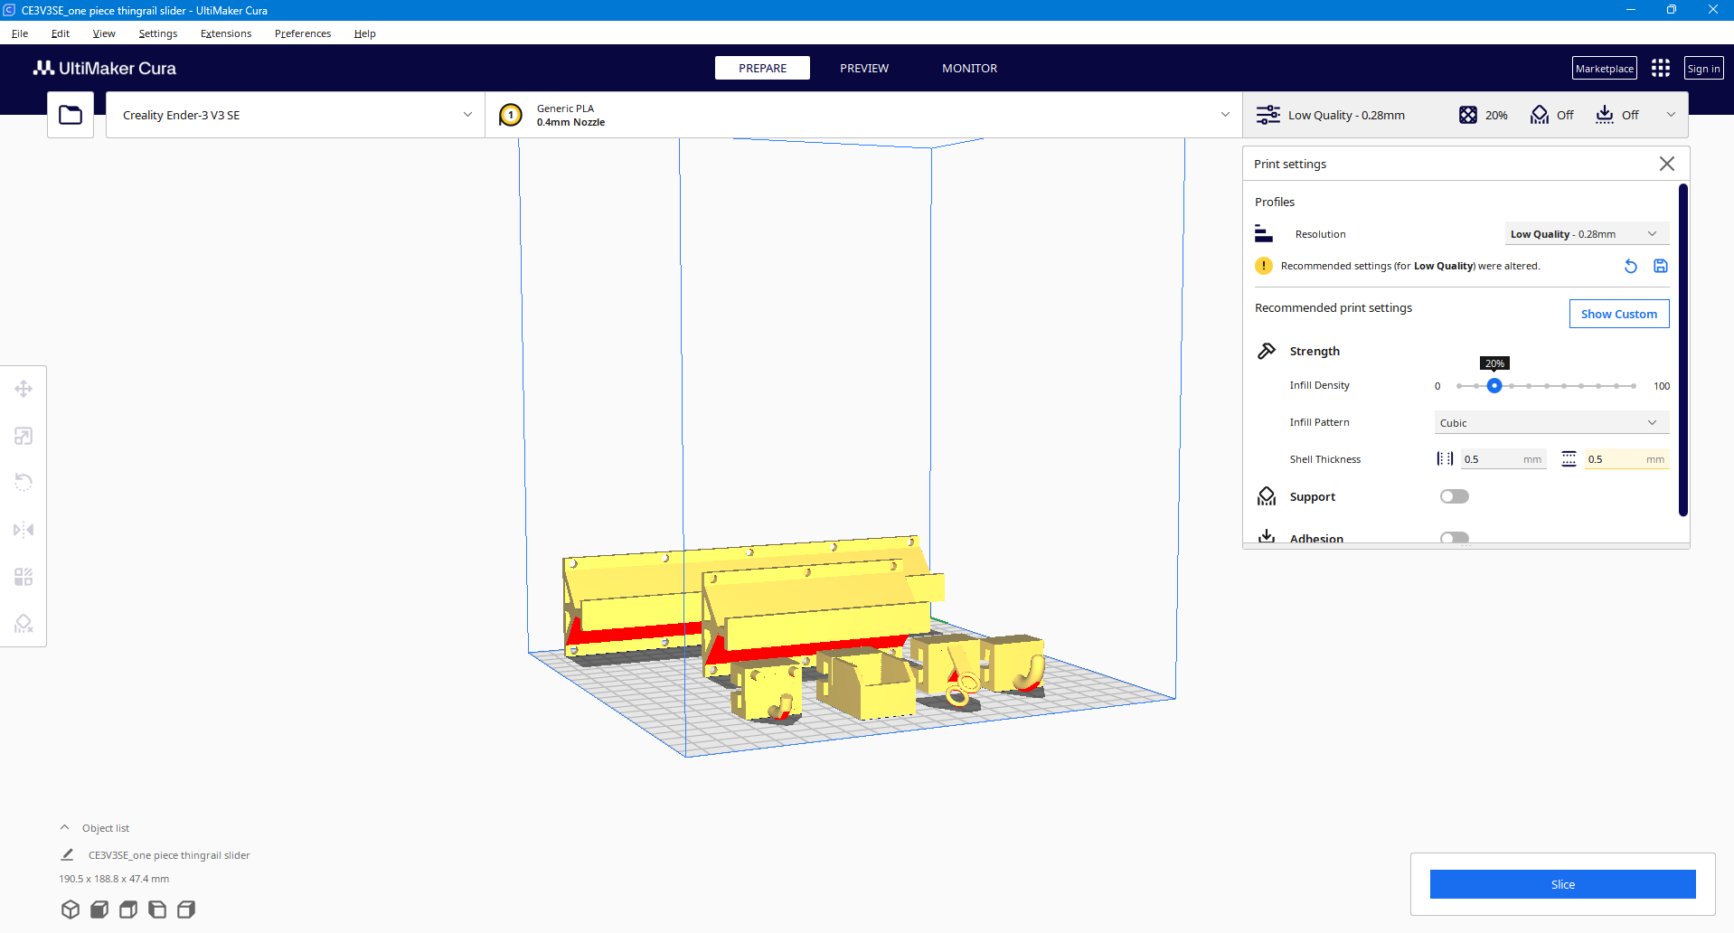1734x933 pixels.
Task: Select the Mirror tool in left toolbar
Action: click(x=24, y=530)
